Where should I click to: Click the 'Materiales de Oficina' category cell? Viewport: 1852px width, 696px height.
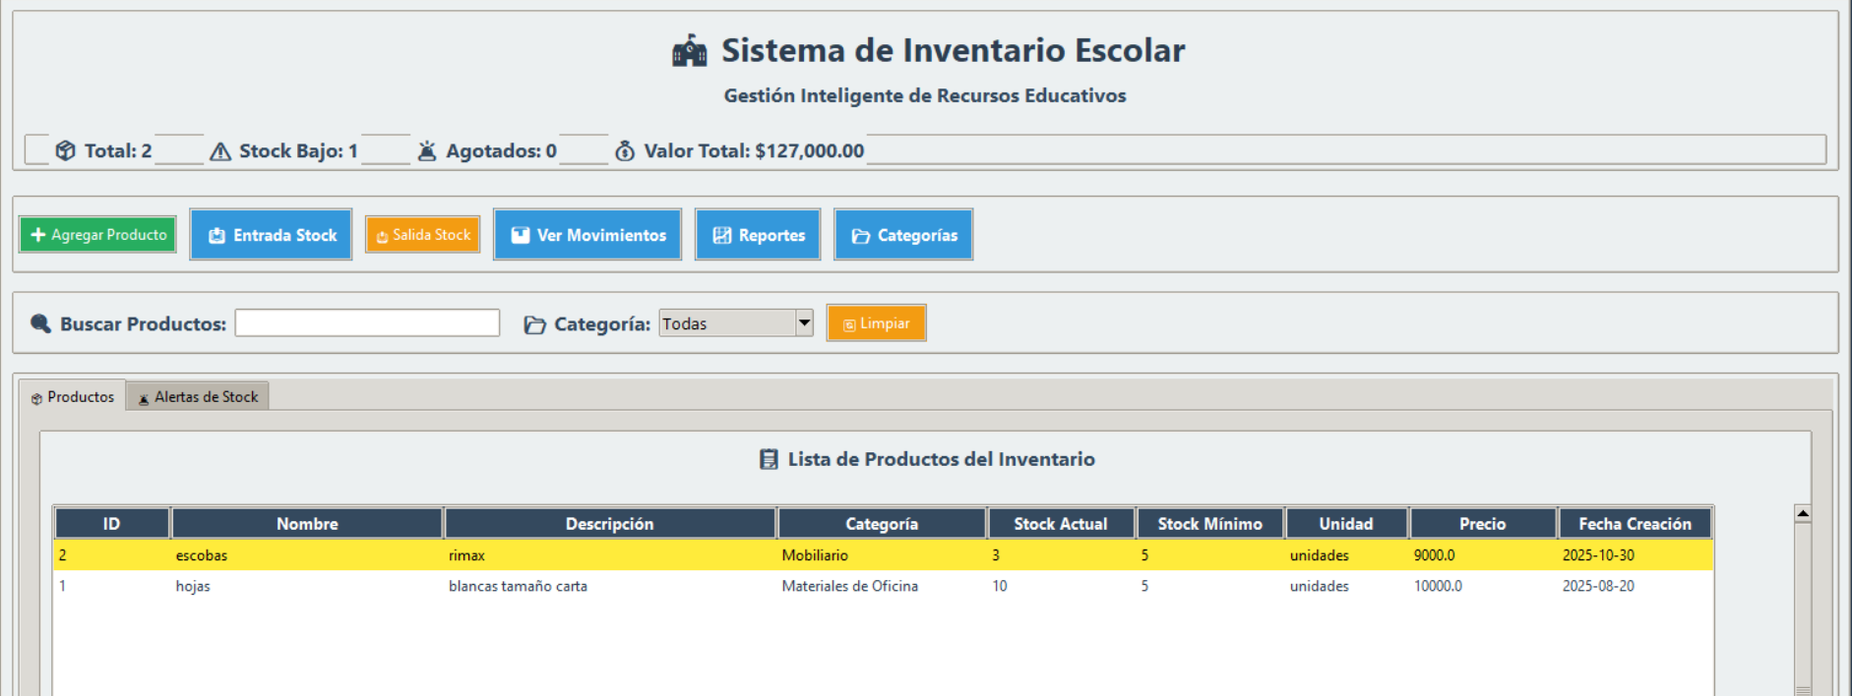click(850, 586)
